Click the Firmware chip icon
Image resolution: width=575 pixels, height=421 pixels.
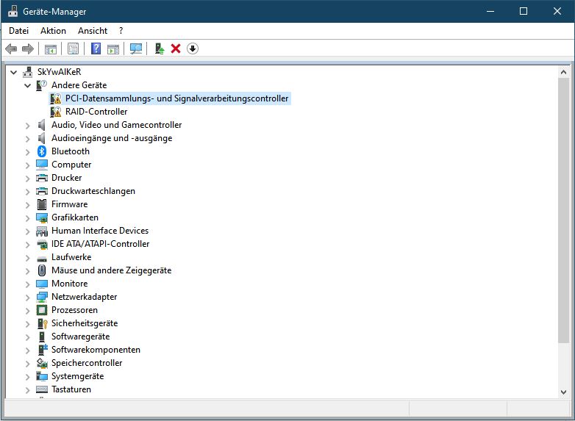(x=42, y=204)
